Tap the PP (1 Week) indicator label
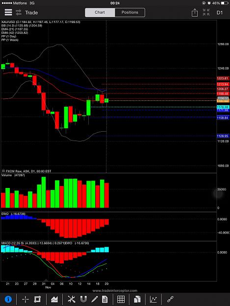Image resolution: width=230 pixels, height=306 pixels. (x=10, y=40)
